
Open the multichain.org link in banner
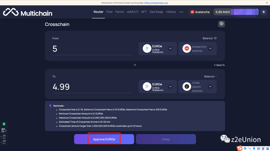(156, 3)
